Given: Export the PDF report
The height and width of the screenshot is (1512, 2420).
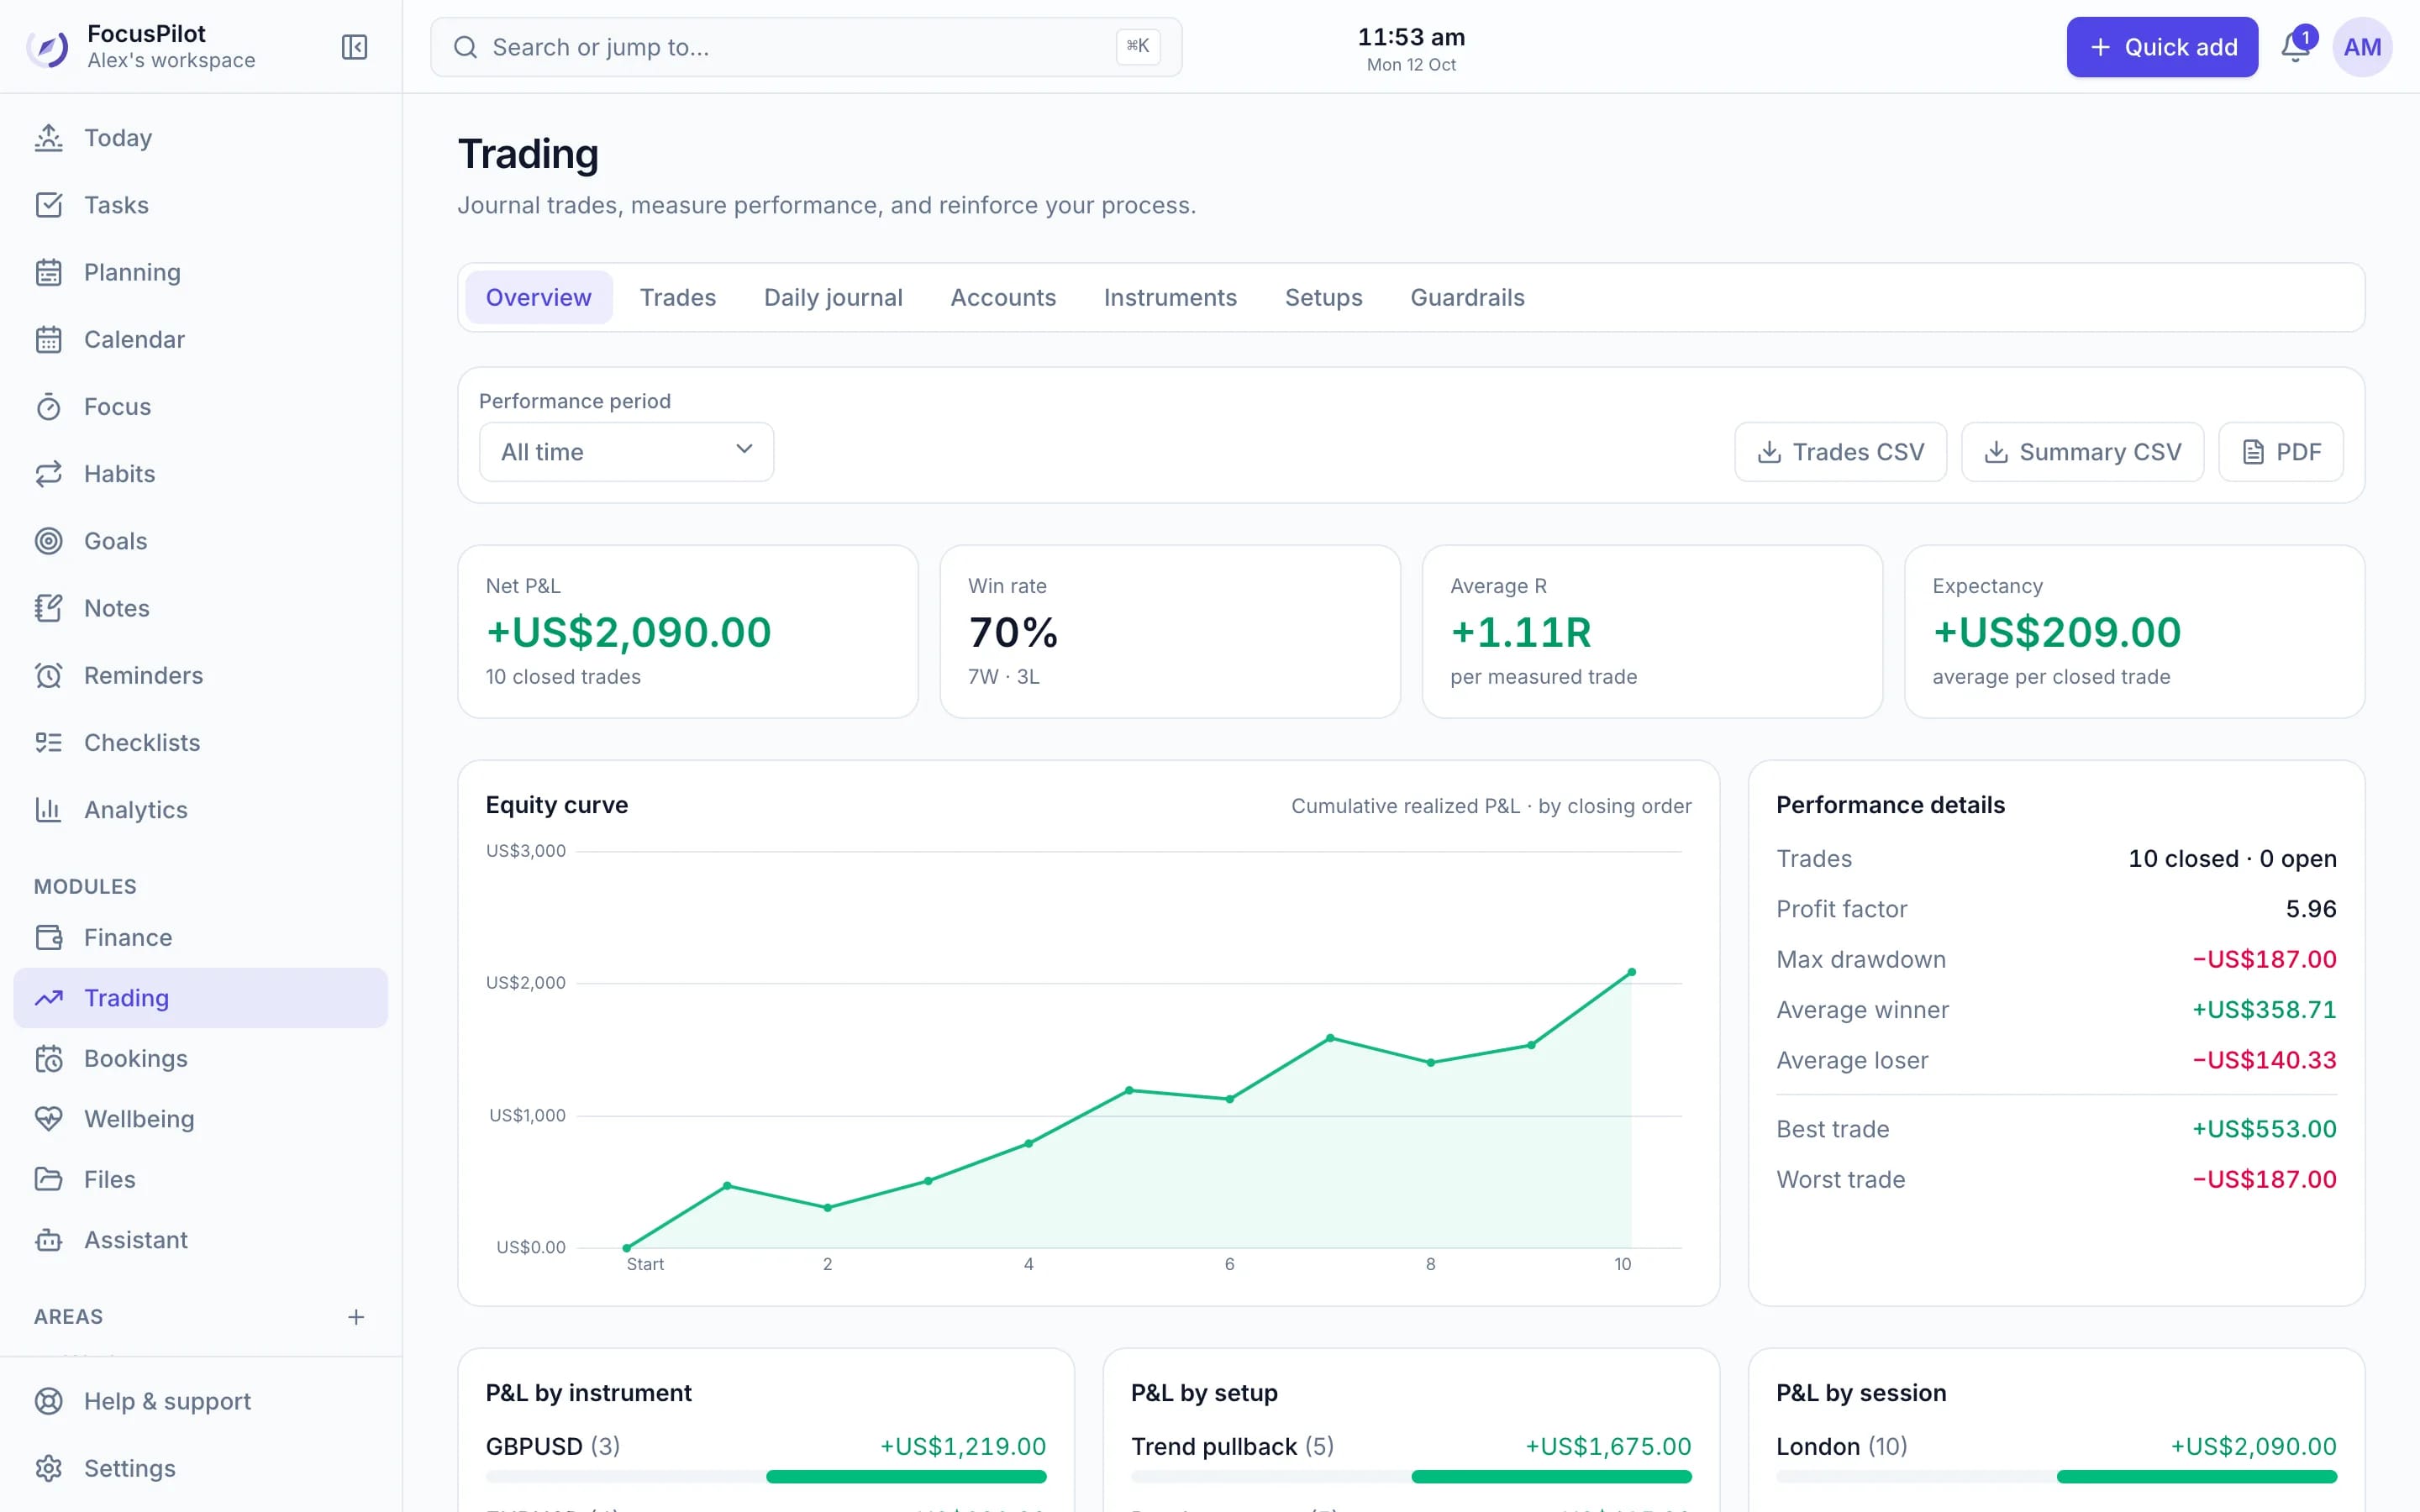Looking at the screenshot, I should (x=2280, y=452).
